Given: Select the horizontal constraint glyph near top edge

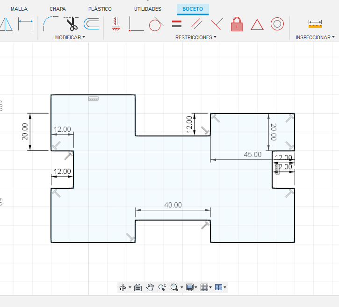Looking at the screenshot, I should pos(93,99).
